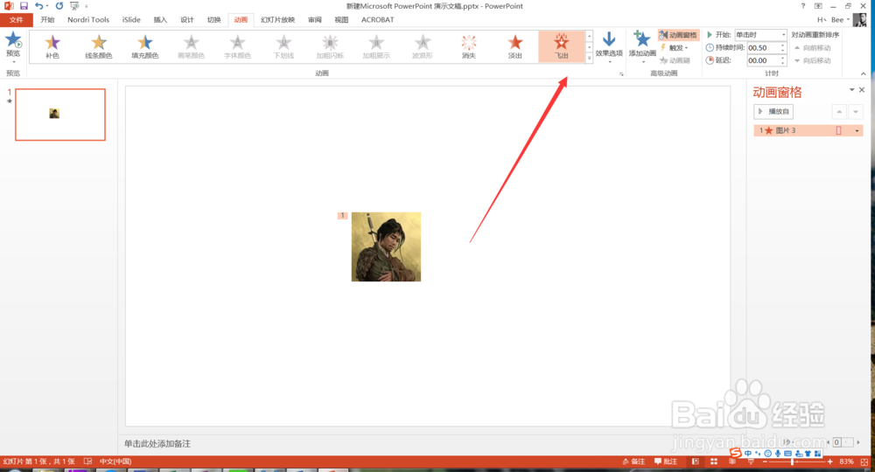The image size is (875, 472).
Task: Switch to the 幻灯片放映 Slide Show tab
Action: point(277,19)
